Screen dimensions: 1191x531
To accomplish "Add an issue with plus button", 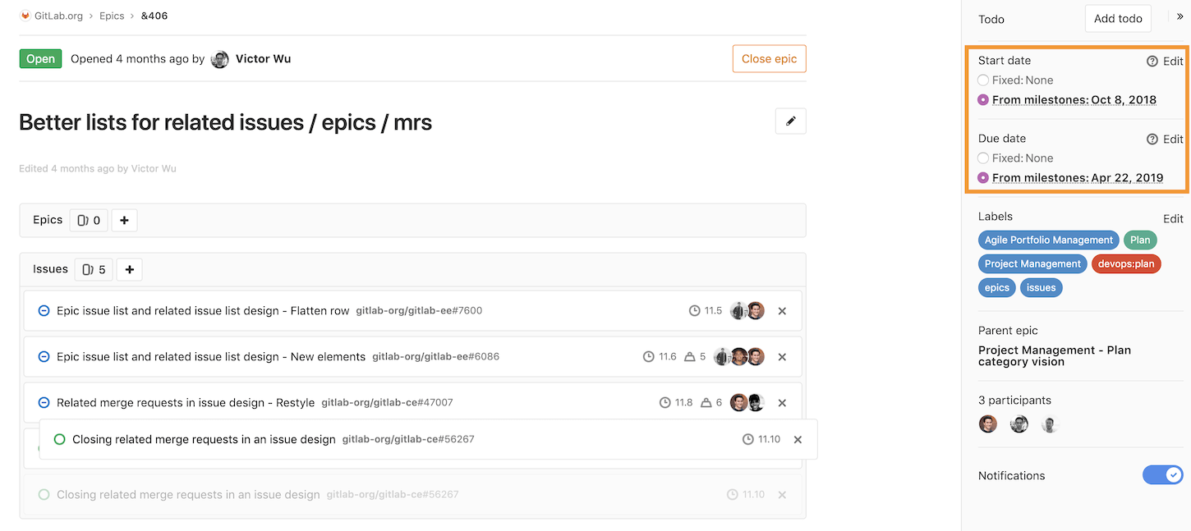I will click(x=129, y=269).
